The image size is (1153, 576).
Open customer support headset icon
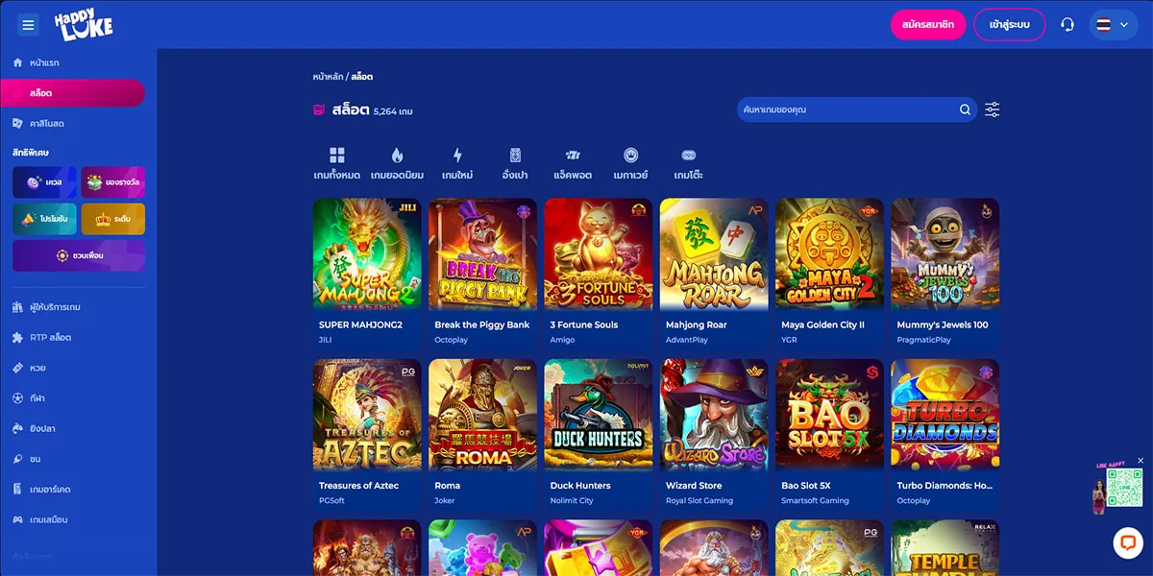(1067, 25)
